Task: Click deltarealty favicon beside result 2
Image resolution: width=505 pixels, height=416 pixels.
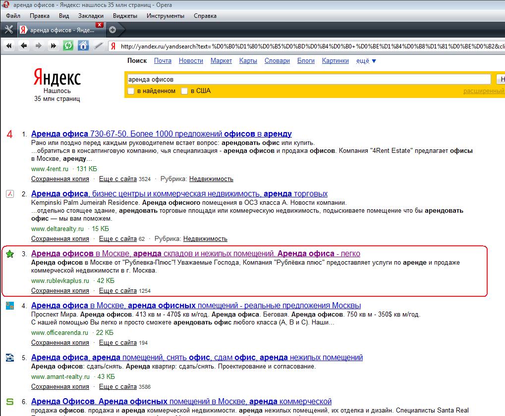Action: pos(10,194)
